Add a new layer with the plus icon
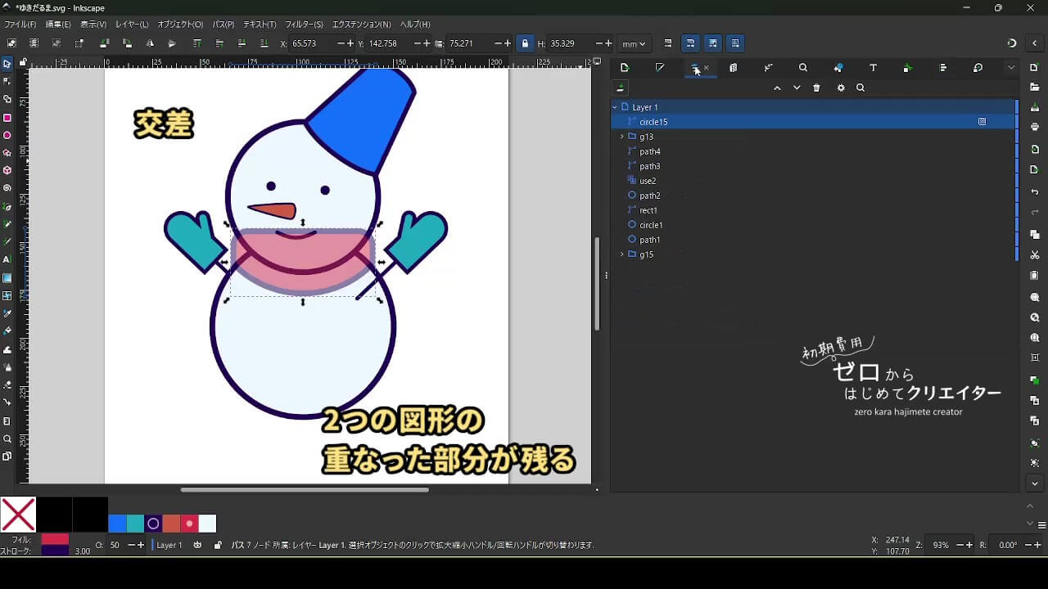This screenshot has width=1048, height=589. tap(621, 88)
